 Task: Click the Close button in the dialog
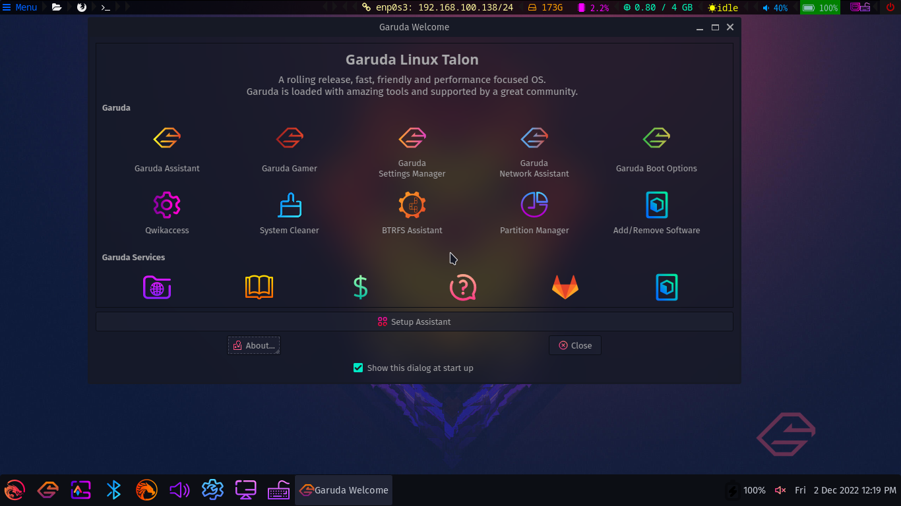click(x=575, y=345)
